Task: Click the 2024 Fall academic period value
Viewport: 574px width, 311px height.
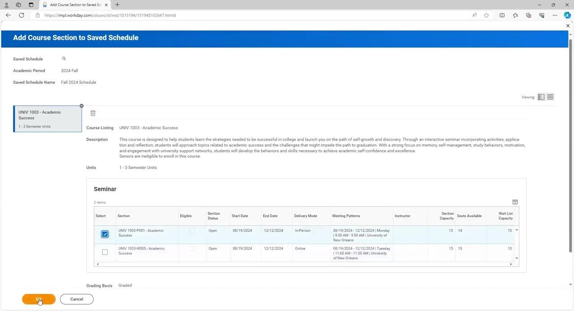Action: click(x=70, y=71)
